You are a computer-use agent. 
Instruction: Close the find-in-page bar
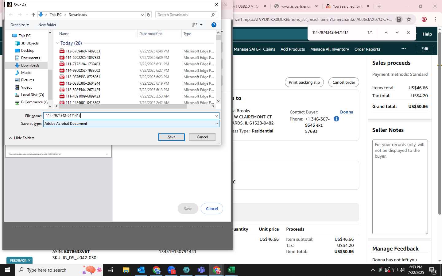(x=408, y=33)
